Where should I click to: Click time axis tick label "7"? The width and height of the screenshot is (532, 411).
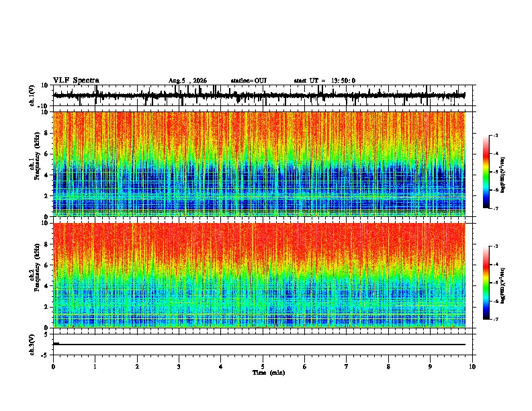pyautogui.click(x=347, y=367)
